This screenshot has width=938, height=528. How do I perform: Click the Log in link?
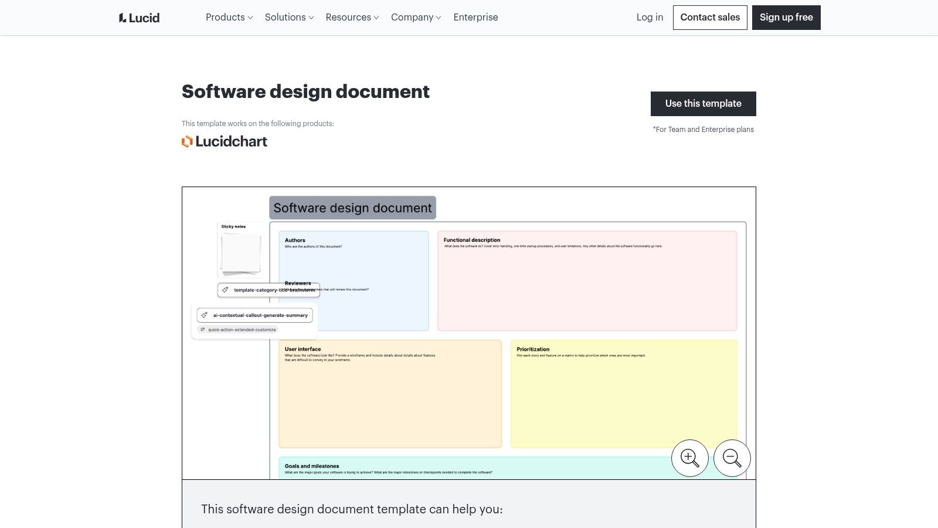(650, 18)
